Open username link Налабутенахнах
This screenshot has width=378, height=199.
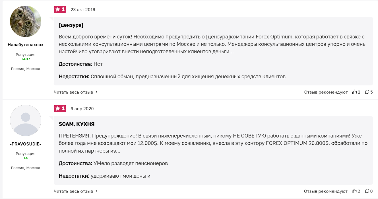26,45
